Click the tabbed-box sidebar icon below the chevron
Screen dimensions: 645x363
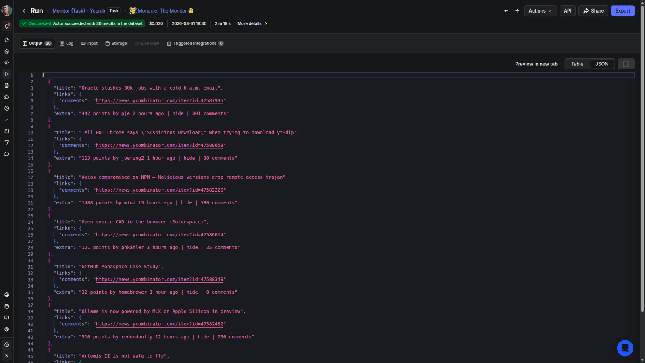pos(7,131)
